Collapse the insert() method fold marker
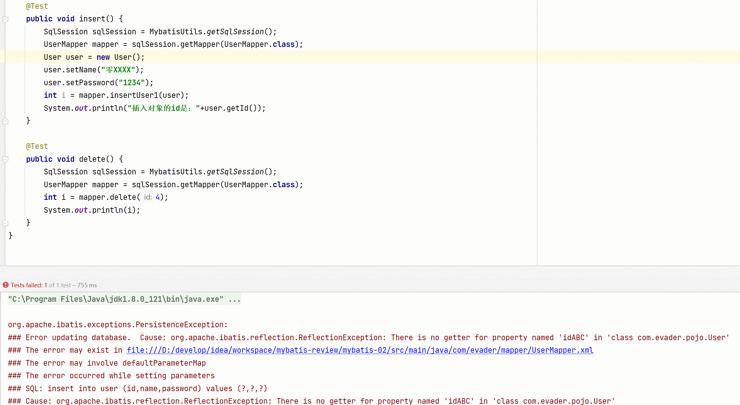This screenshot has width=740, height=405. click(x=5, y=20)
